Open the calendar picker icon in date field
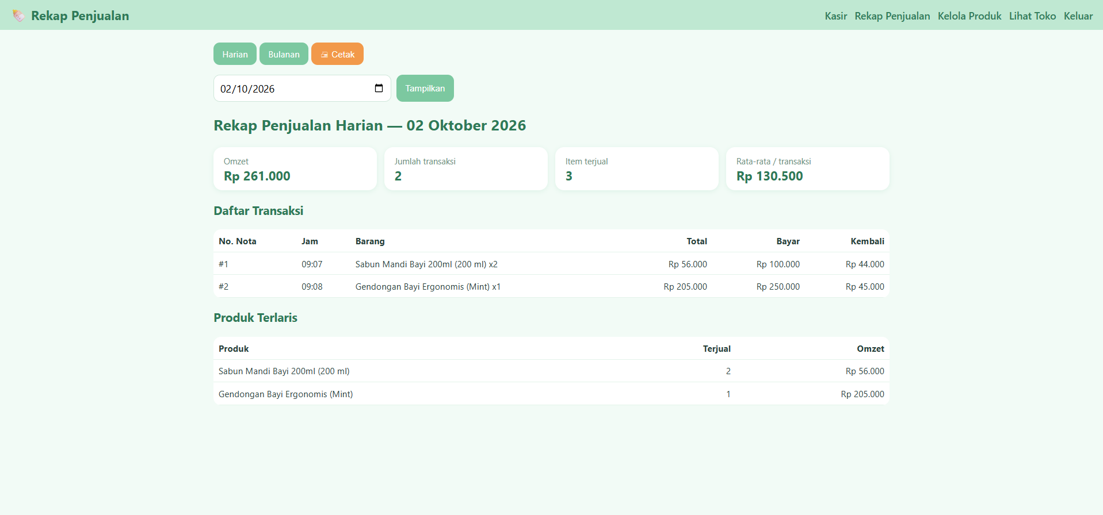 (379, 88)
